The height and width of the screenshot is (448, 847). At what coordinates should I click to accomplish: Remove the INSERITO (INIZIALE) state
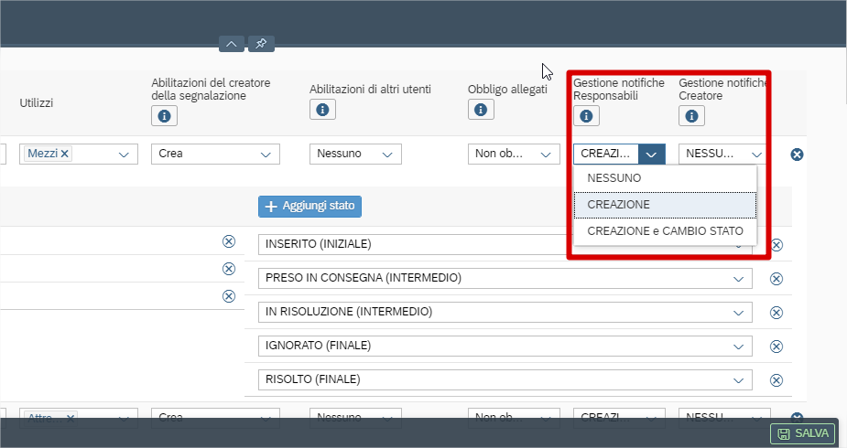776,245
